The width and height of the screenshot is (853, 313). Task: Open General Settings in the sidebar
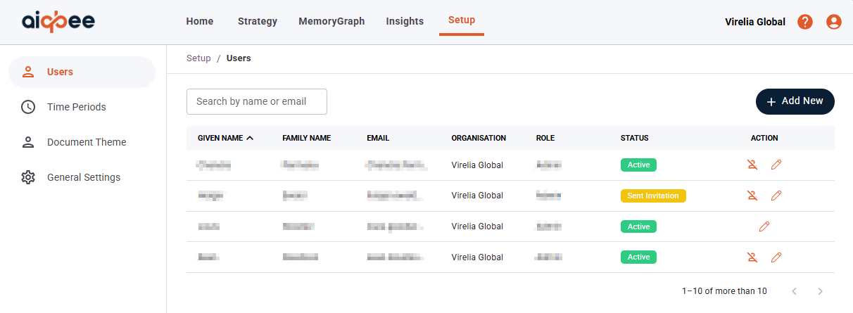(x=84, y=177)
